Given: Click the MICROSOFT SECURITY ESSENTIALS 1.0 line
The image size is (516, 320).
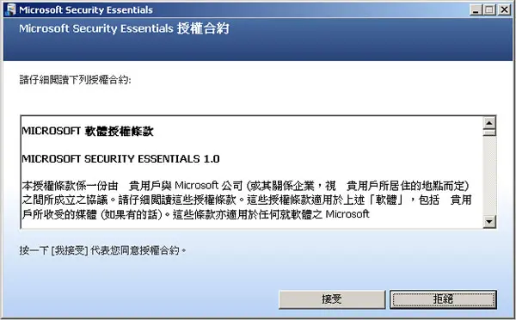Looking at the screenshot, I should [x=120, y=159].
